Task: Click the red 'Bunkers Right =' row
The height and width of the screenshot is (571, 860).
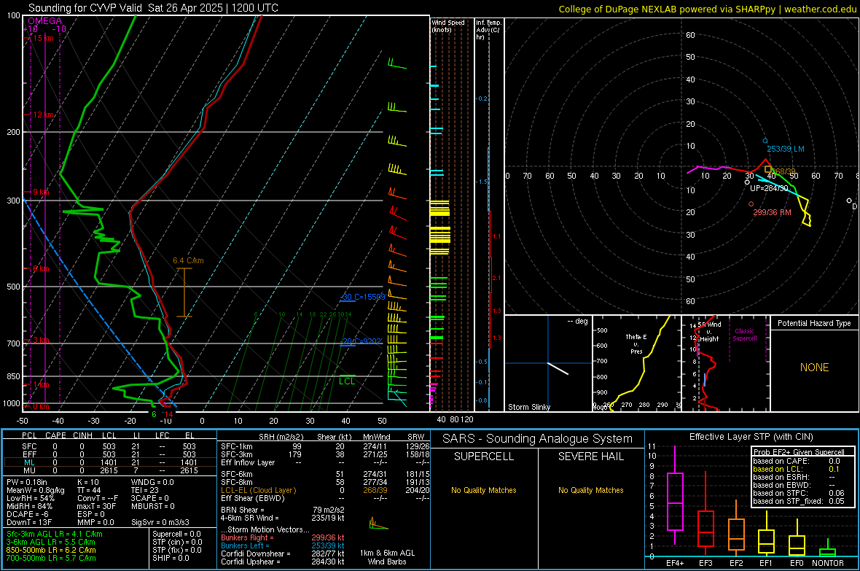Action: point(283,537)
